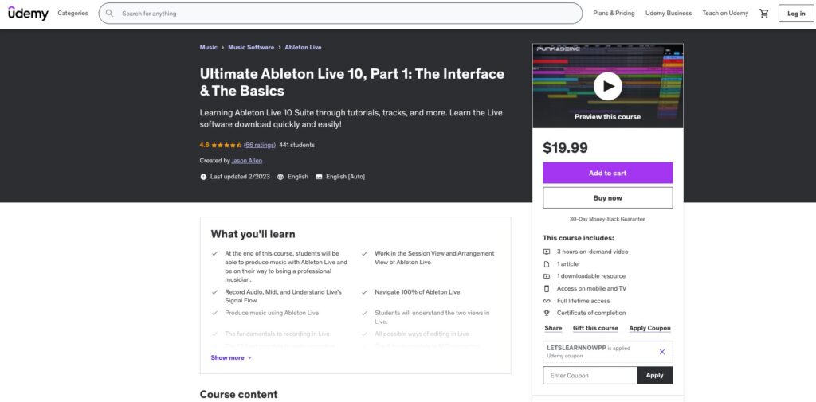
Task: Play the course preview video
Action: pos(607,85)
